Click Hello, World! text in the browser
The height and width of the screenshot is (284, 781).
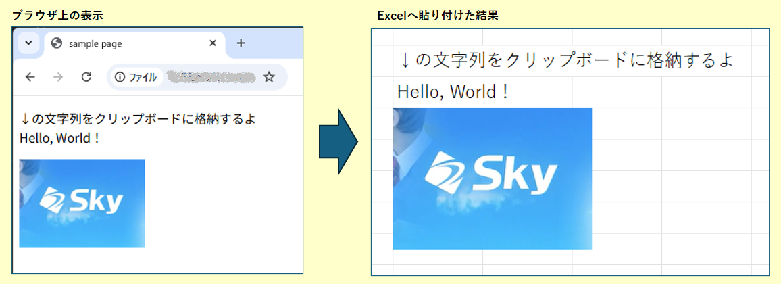(59, 137)
